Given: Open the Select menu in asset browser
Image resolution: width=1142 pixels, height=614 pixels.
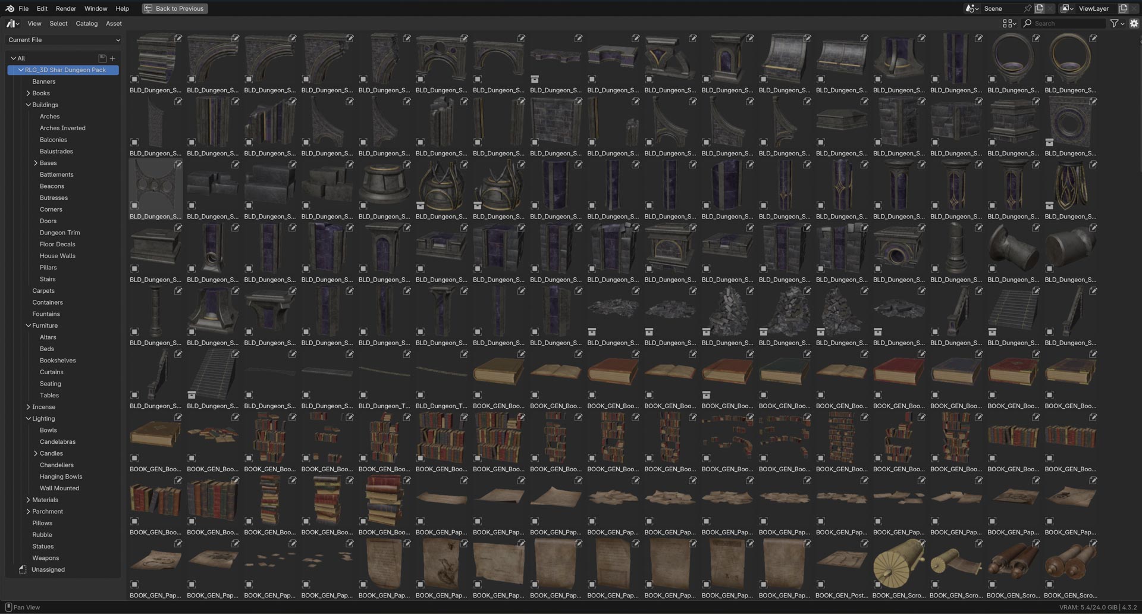Looking at the screenshot, I should tap(58, 23).
